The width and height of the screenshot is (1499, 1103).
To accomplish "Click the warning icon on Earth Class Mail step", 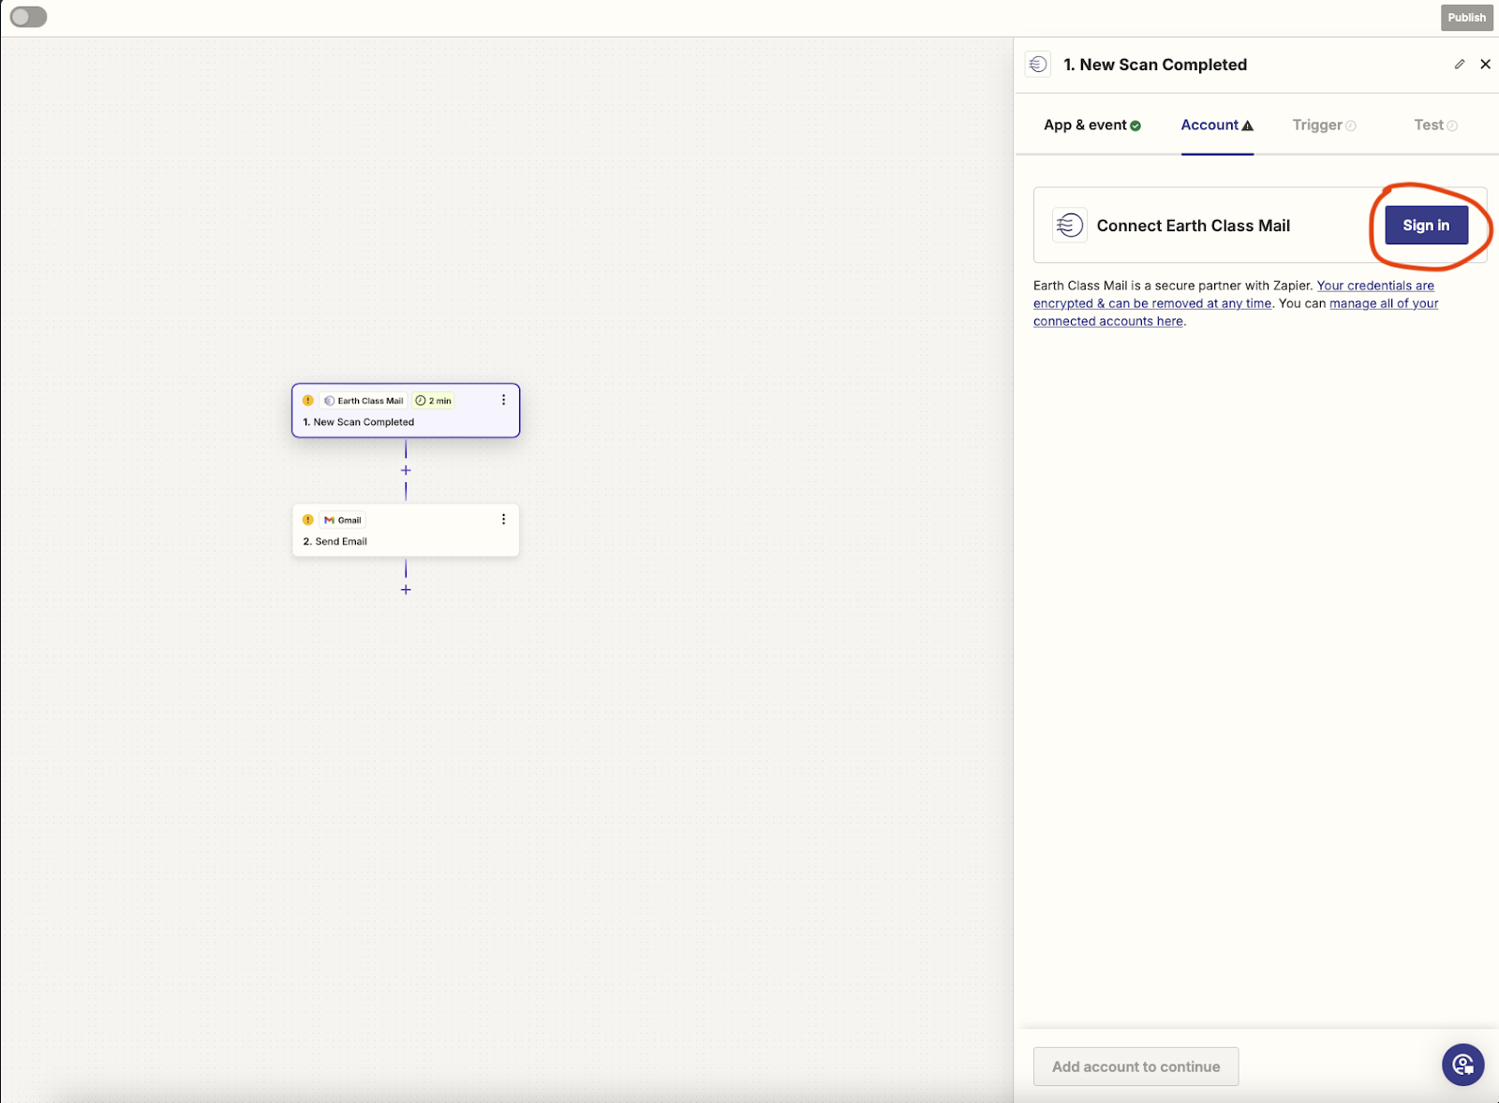I will pyautogui.click(x=308, y=401).
